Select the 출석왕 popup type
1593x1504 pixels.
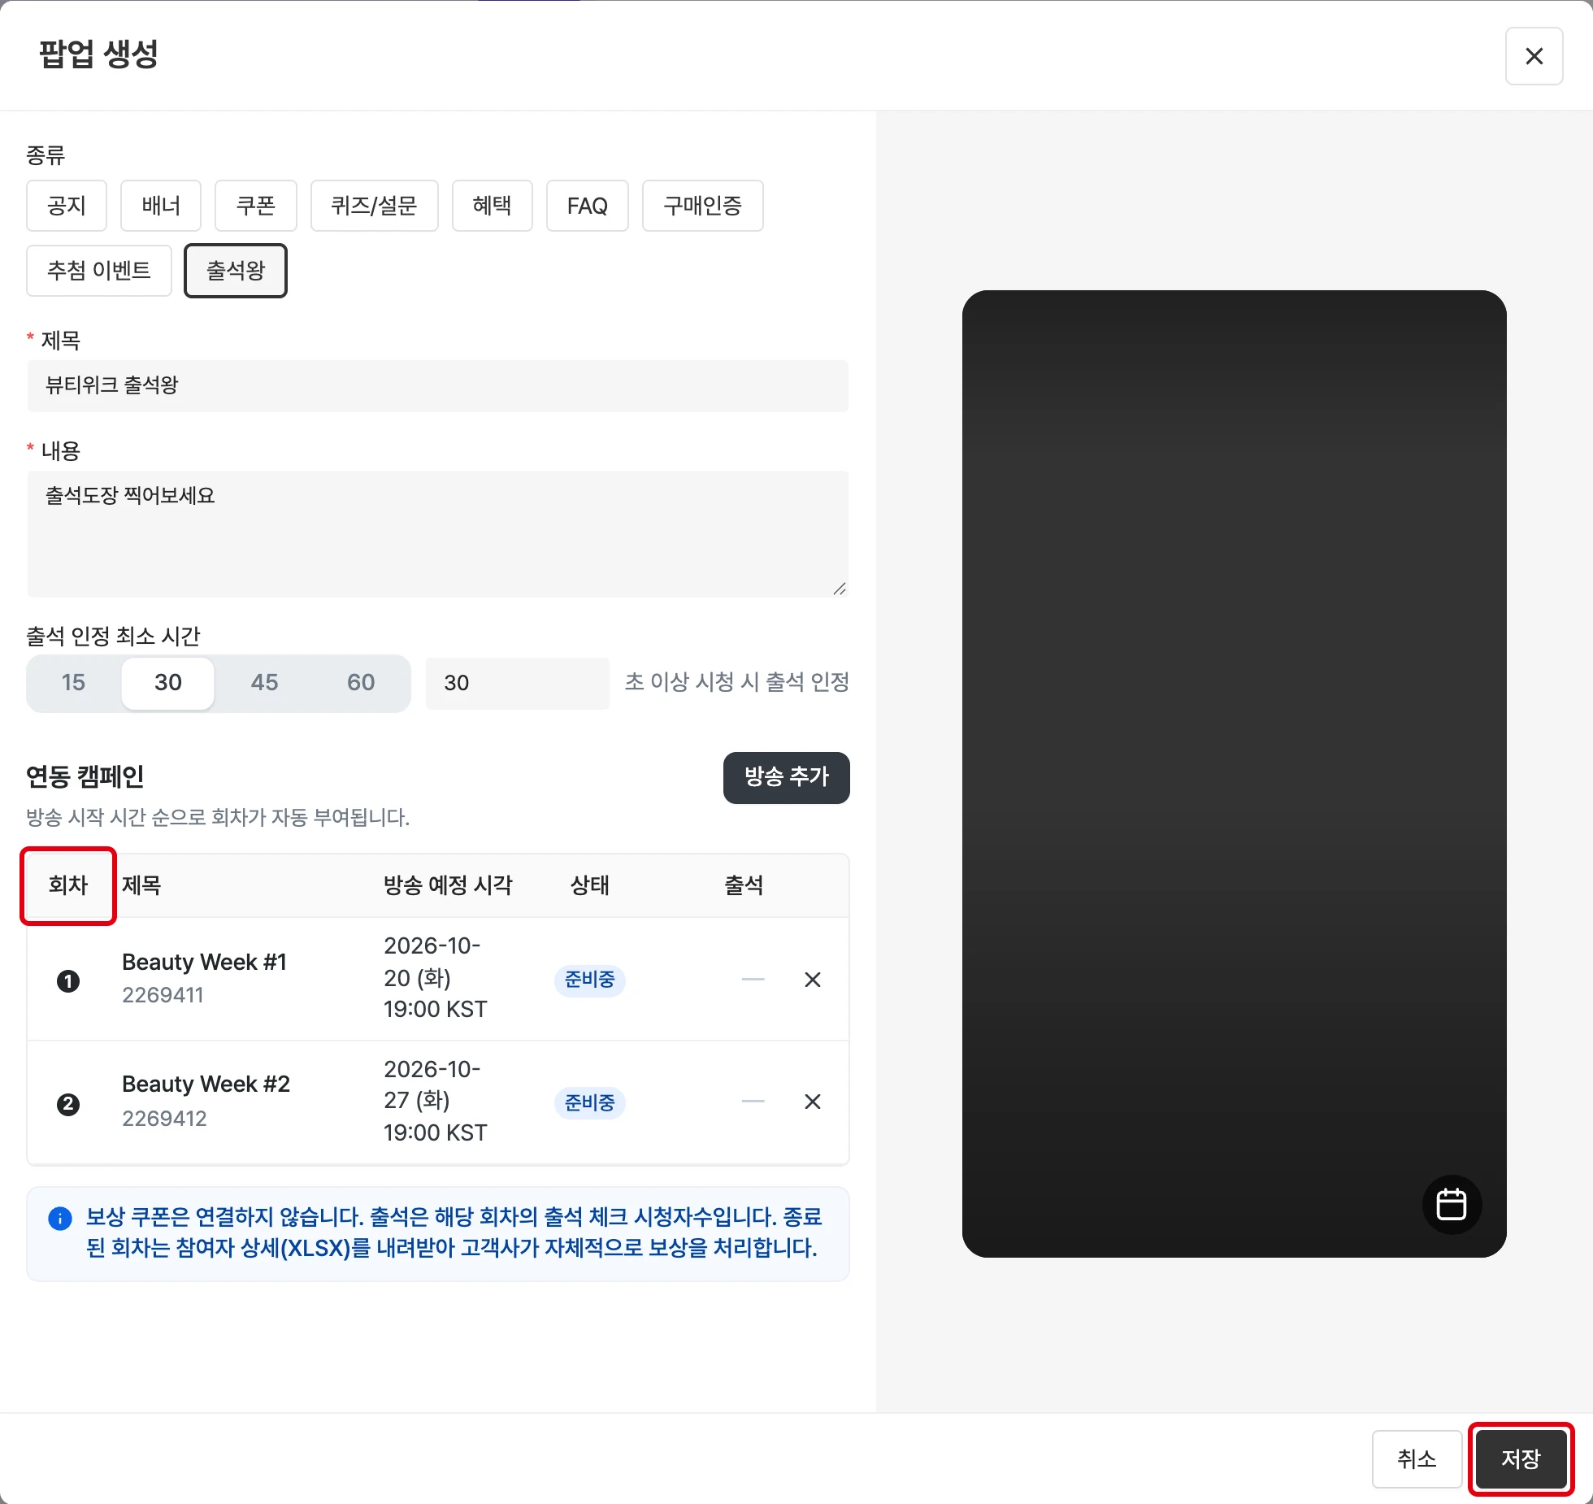click(x=236, y=271)
